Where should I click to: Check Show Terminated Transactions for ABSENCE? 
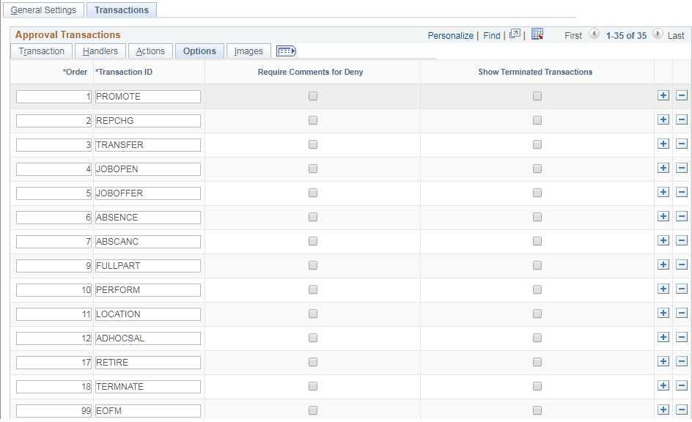coord(537,216)
